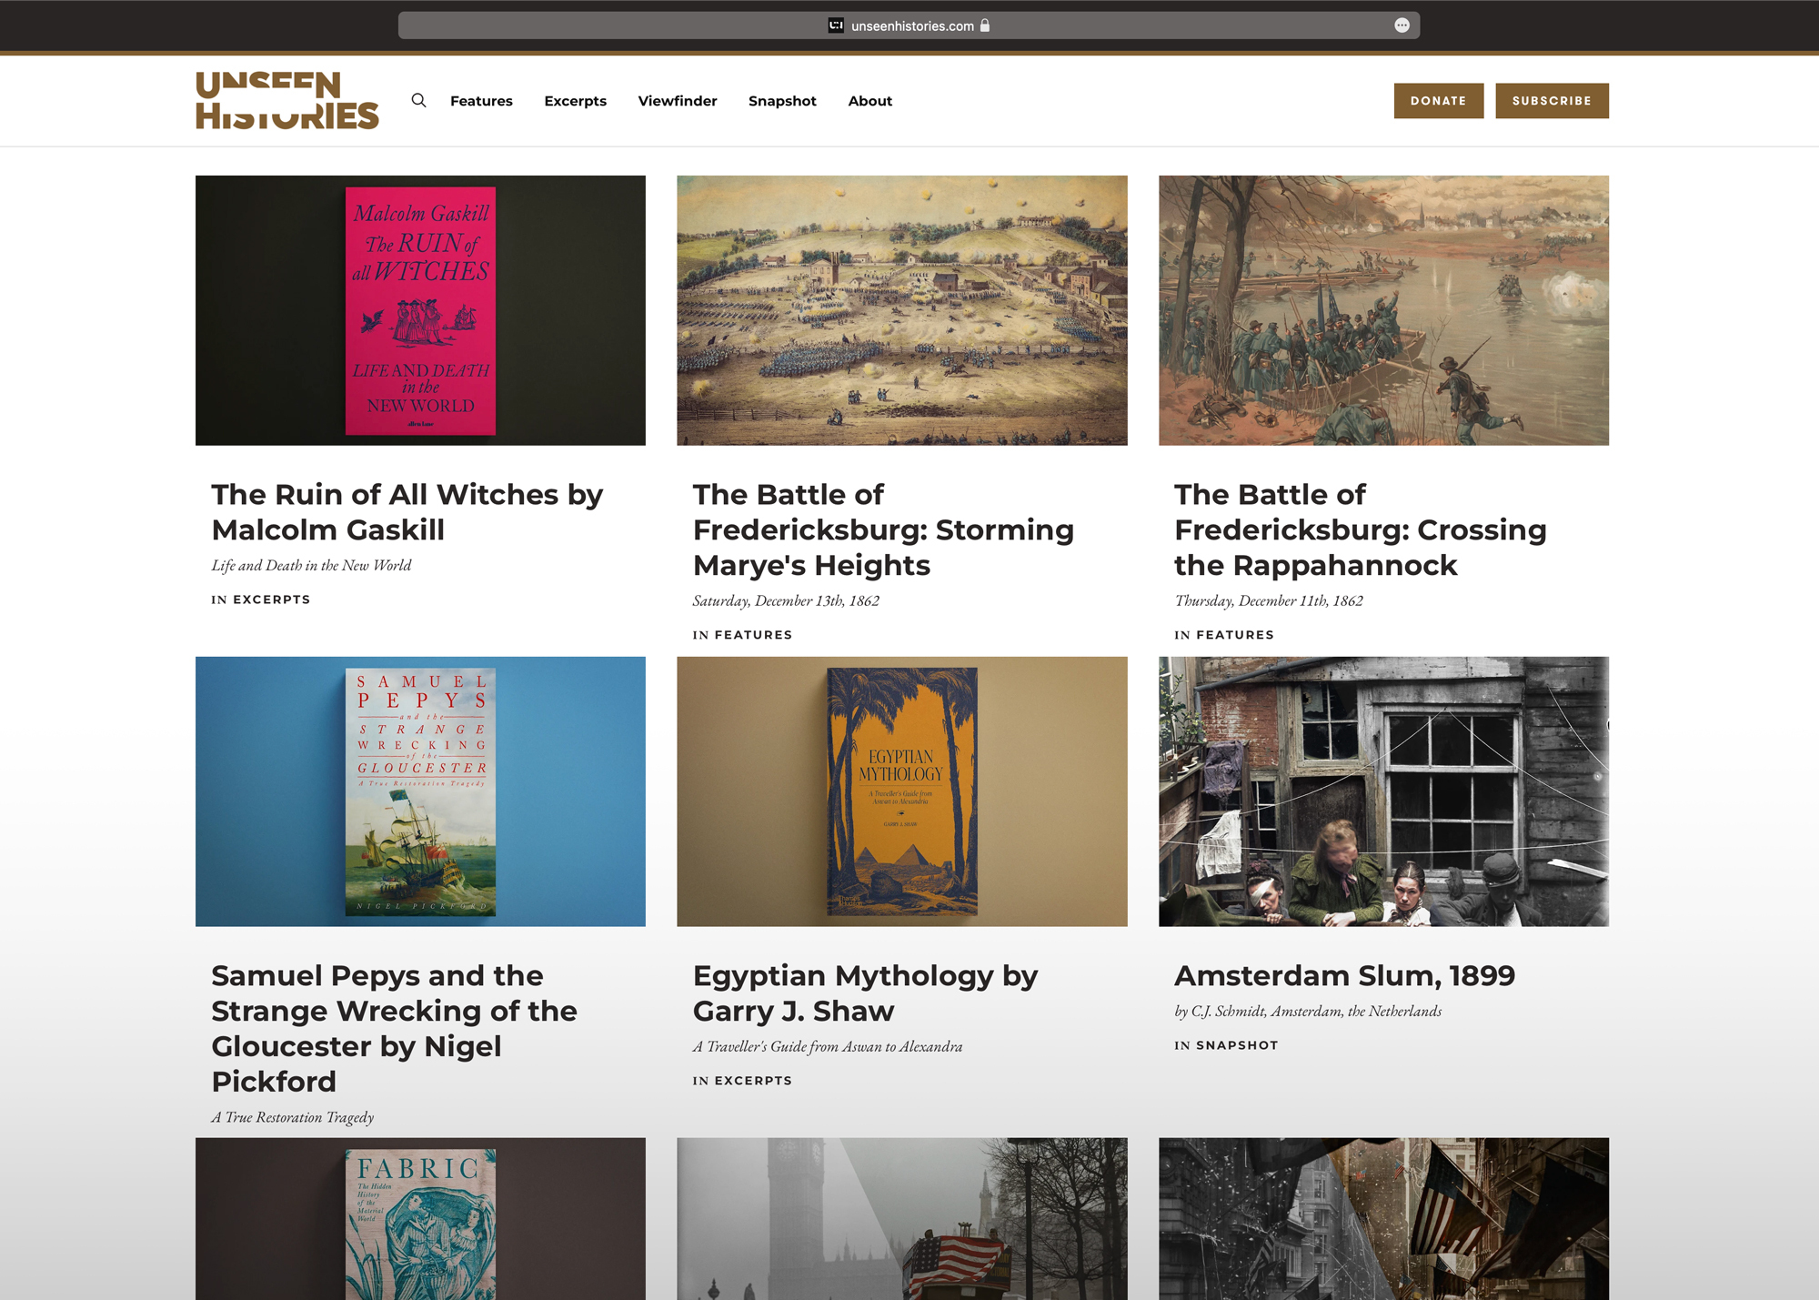Open the Unseen Histories logo home link
Screen dimensions: 1819x1300
coord(287,100)
